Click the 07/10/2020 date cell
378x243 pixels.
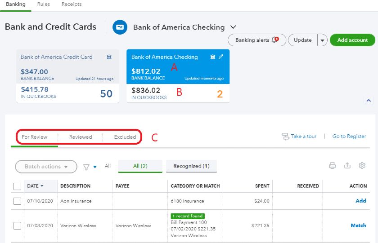[x=40, y=201]
